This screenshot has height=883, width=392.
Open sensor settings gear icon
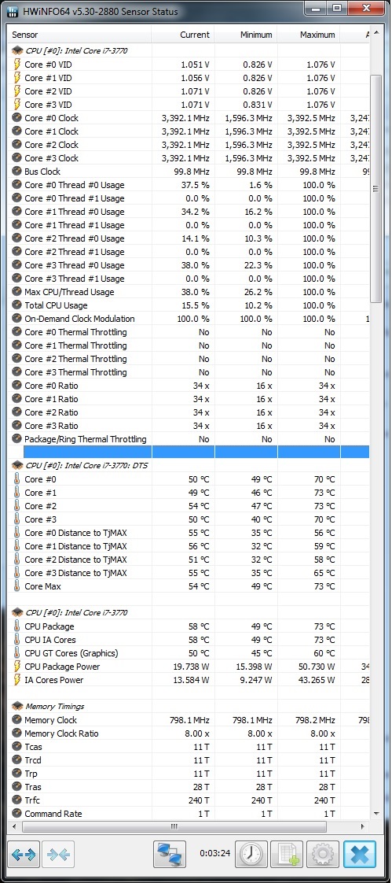pos(322,854)
